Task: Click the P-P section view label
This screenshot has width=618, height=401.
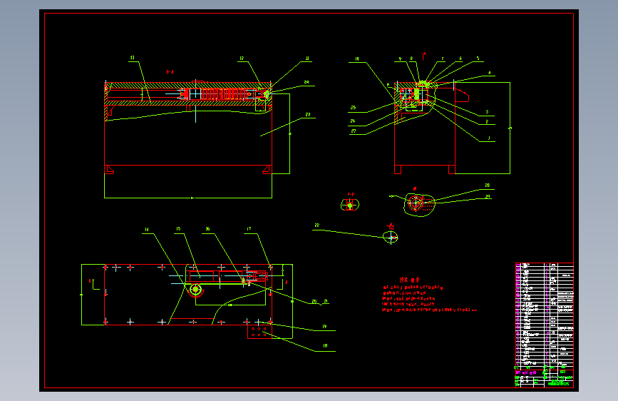Action: click(x=351, y=194)
